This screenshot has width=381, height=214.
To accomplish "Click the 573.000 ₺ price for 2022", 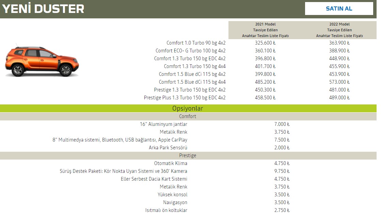I will [x=339, y=82].
